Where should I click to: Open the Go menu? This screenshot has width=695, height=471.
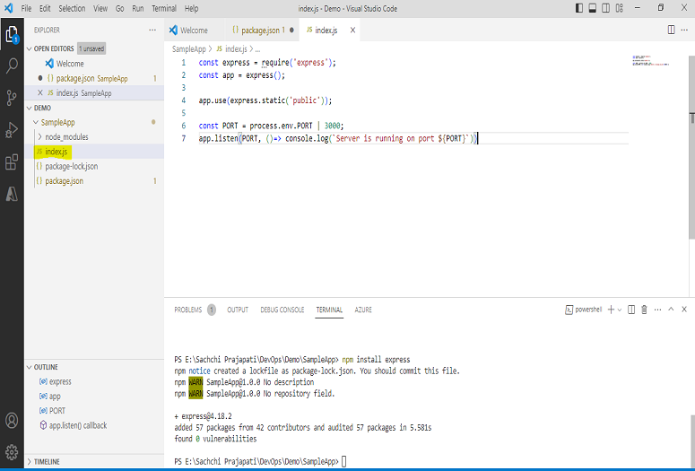click(119, 8)
